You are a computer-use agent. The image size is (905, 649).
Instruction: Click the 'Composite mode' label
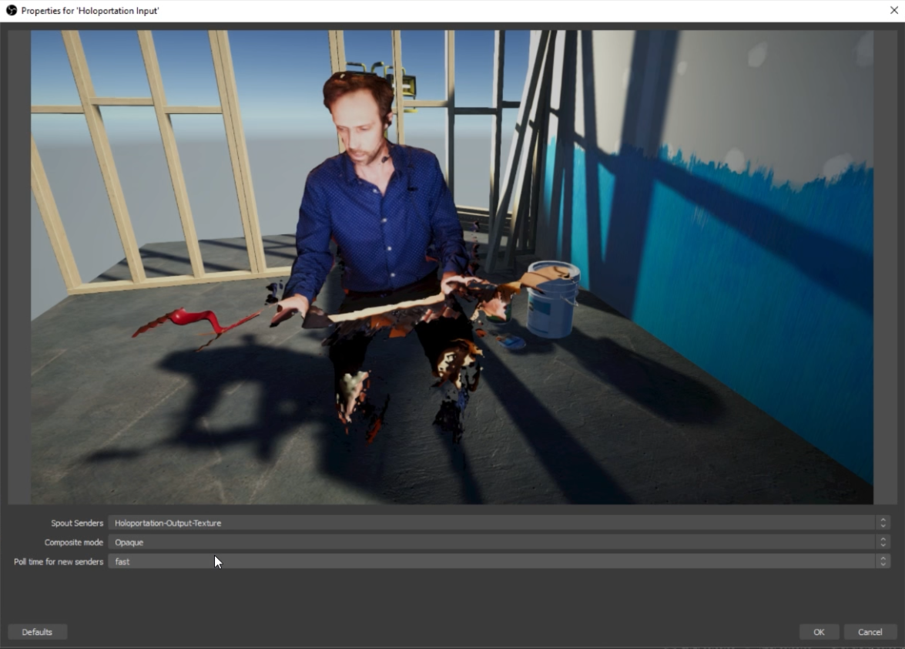click(73, 542)
